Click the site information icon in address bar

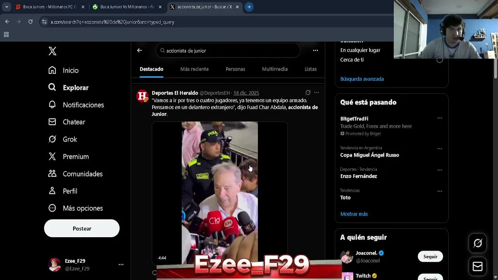coord(44,22)
